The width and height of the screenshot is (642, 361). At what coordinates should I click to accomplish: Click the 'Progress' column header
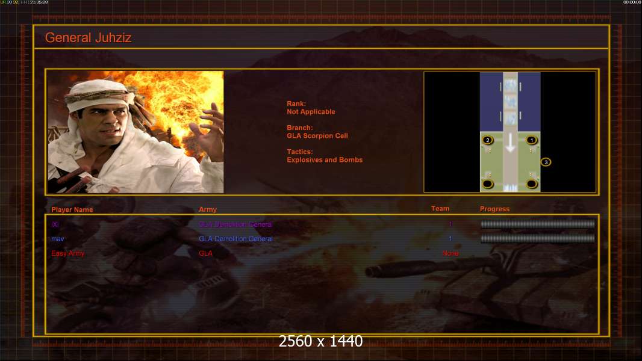[494, 209]
